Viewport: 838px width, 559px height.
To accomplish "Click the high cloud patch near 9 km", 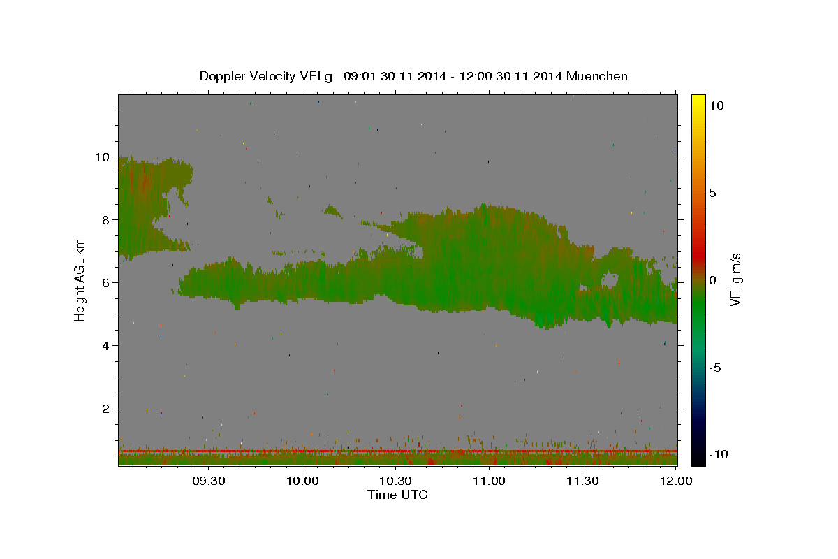I will tap(147, 206).
